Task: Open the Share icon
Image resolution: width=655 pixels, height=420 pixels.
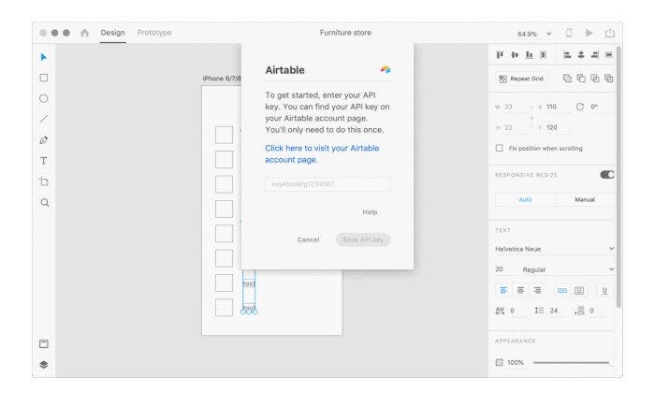Action: point(610,33)
